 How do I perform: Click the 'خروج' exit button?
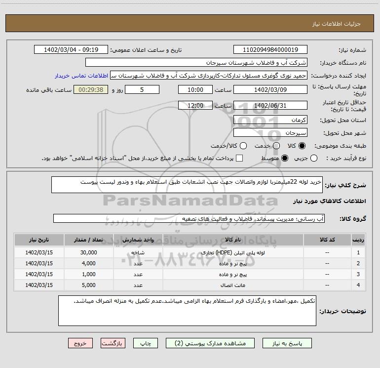[80, 342]
